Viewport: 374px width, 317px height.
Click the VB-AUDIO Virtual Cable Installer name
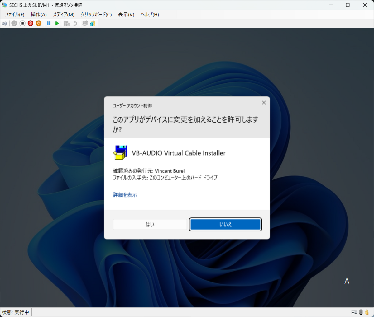(179, 153)
